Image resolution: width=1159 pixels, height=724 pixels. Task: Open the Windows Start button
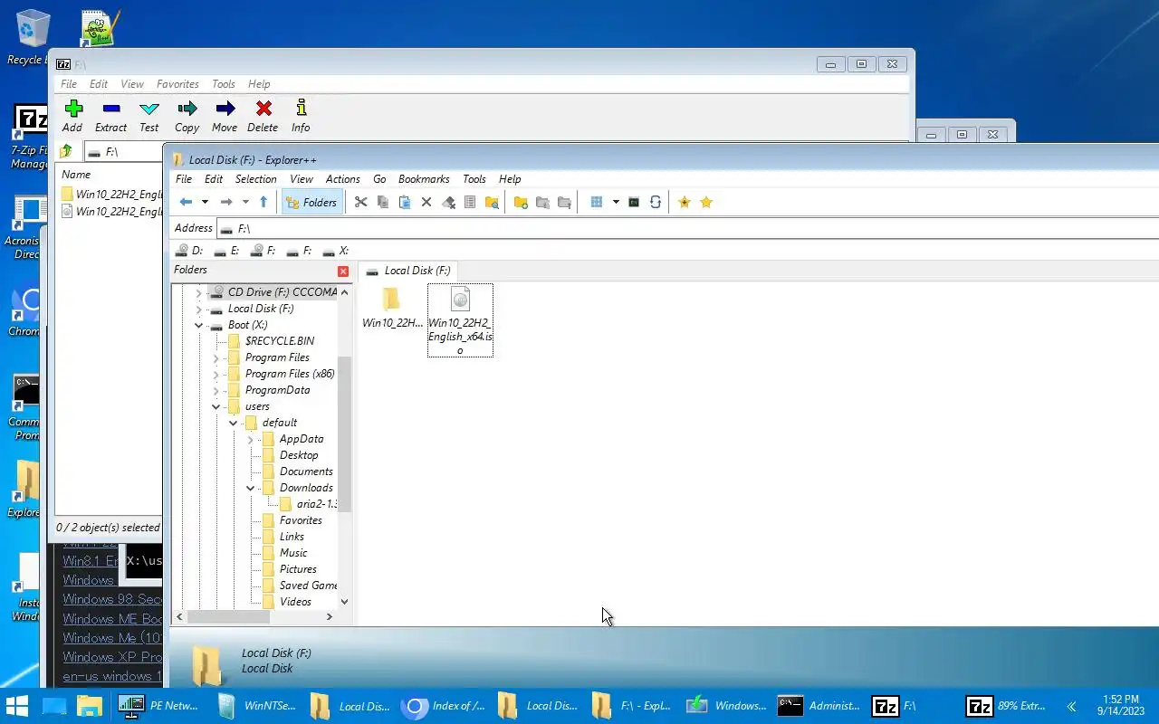pos(17,706)
